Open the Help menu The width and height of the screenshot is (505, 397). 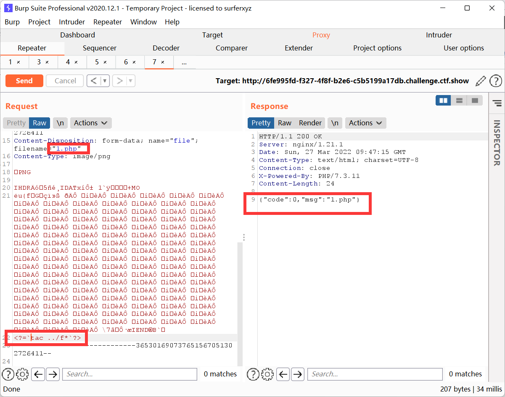tap(172, 22)
